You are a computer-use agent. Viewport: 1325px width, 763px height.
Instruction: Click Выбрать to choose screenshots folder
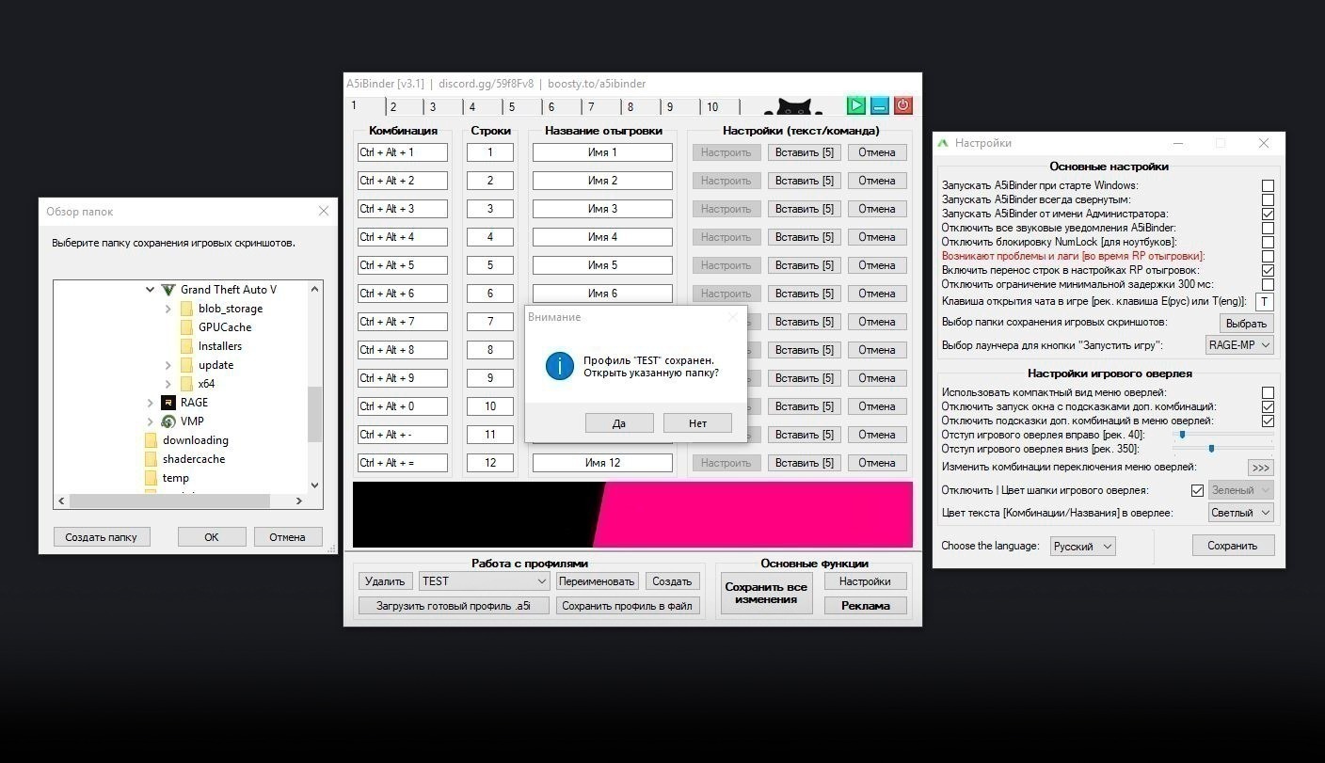coord(1246,323)
